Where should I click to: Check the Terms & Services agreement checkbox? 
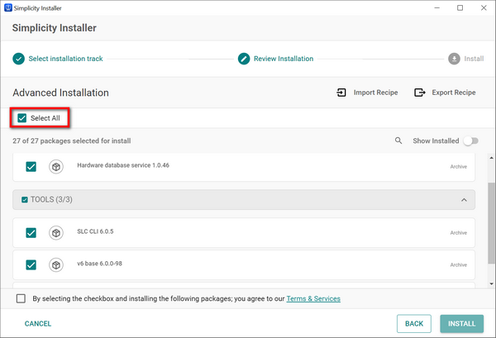[x=21, y=298]
